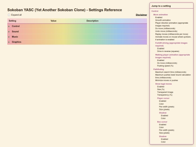Go to Smooth animation setting
Viewport: 196px width, 147px height.
coord(163,20)
